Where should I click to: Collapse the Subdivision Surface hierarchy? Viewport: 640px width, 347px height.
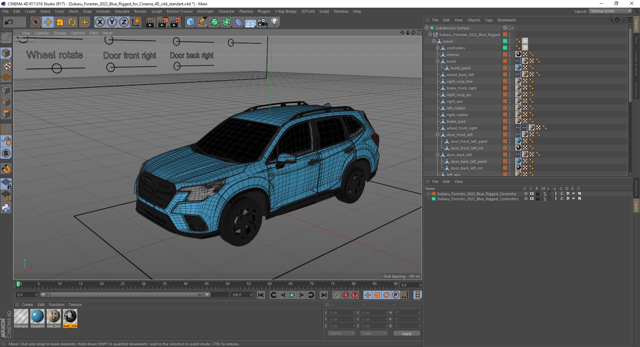[x=426, y=28]
